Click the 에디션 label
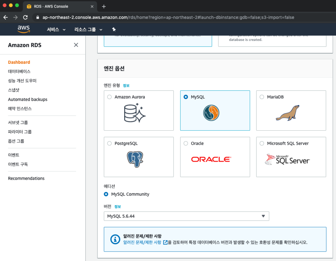 click(x=109, y=186)
